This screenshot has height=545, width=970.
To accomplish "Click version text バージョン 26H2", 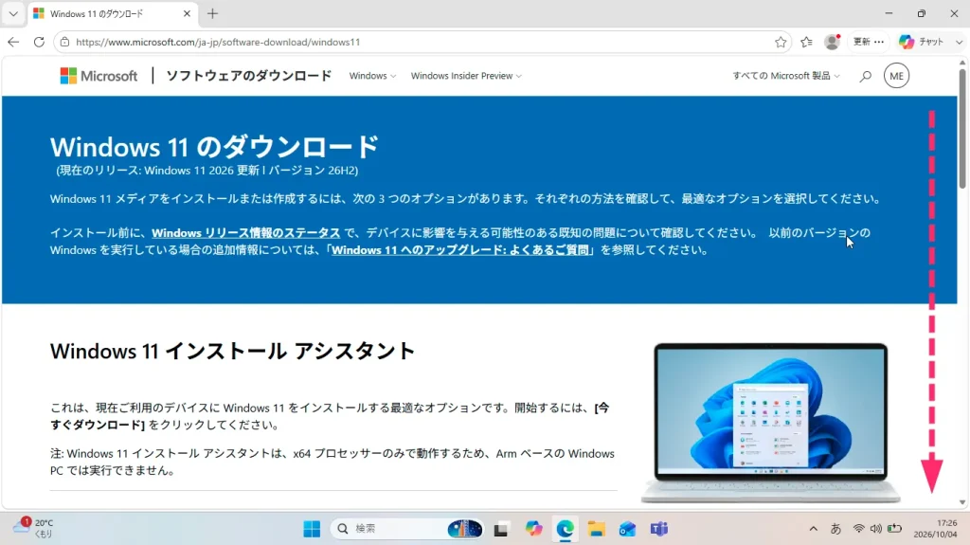I will coord(313,171).
